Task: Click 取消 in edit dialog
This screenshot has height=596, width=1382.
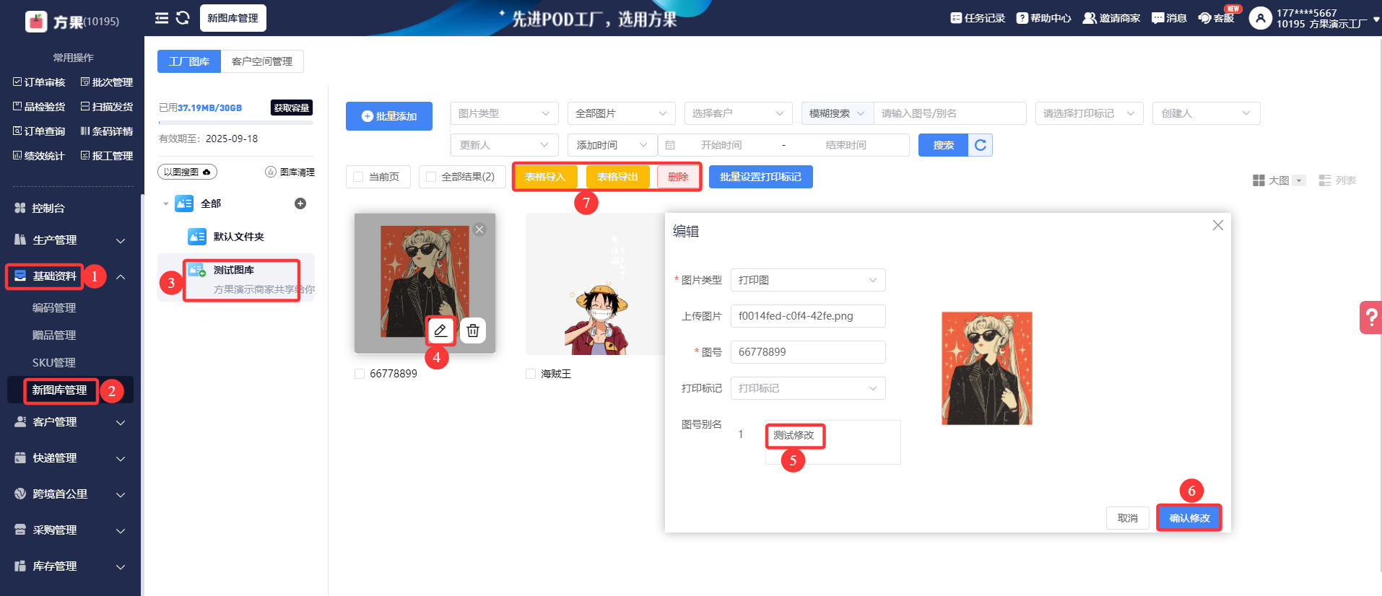Action: 1128,518
